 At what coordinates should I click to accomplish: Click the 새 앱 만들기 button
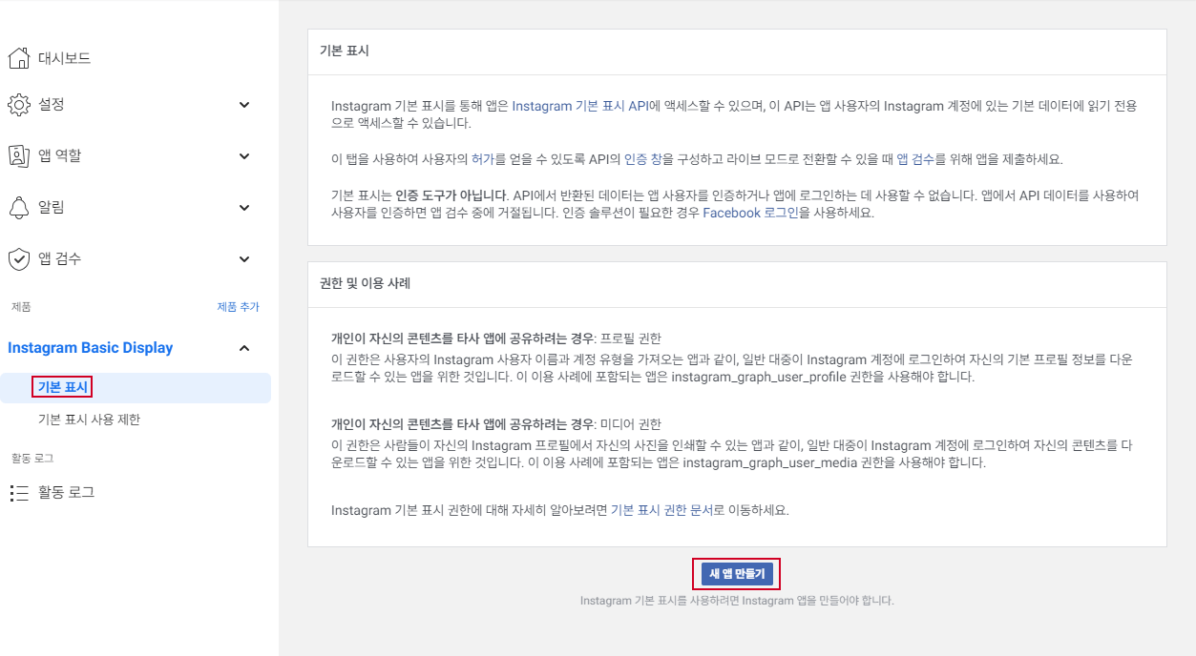point(737,573)
